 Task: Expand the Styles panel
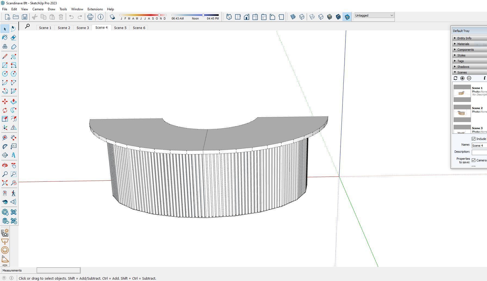click(470, 55)
